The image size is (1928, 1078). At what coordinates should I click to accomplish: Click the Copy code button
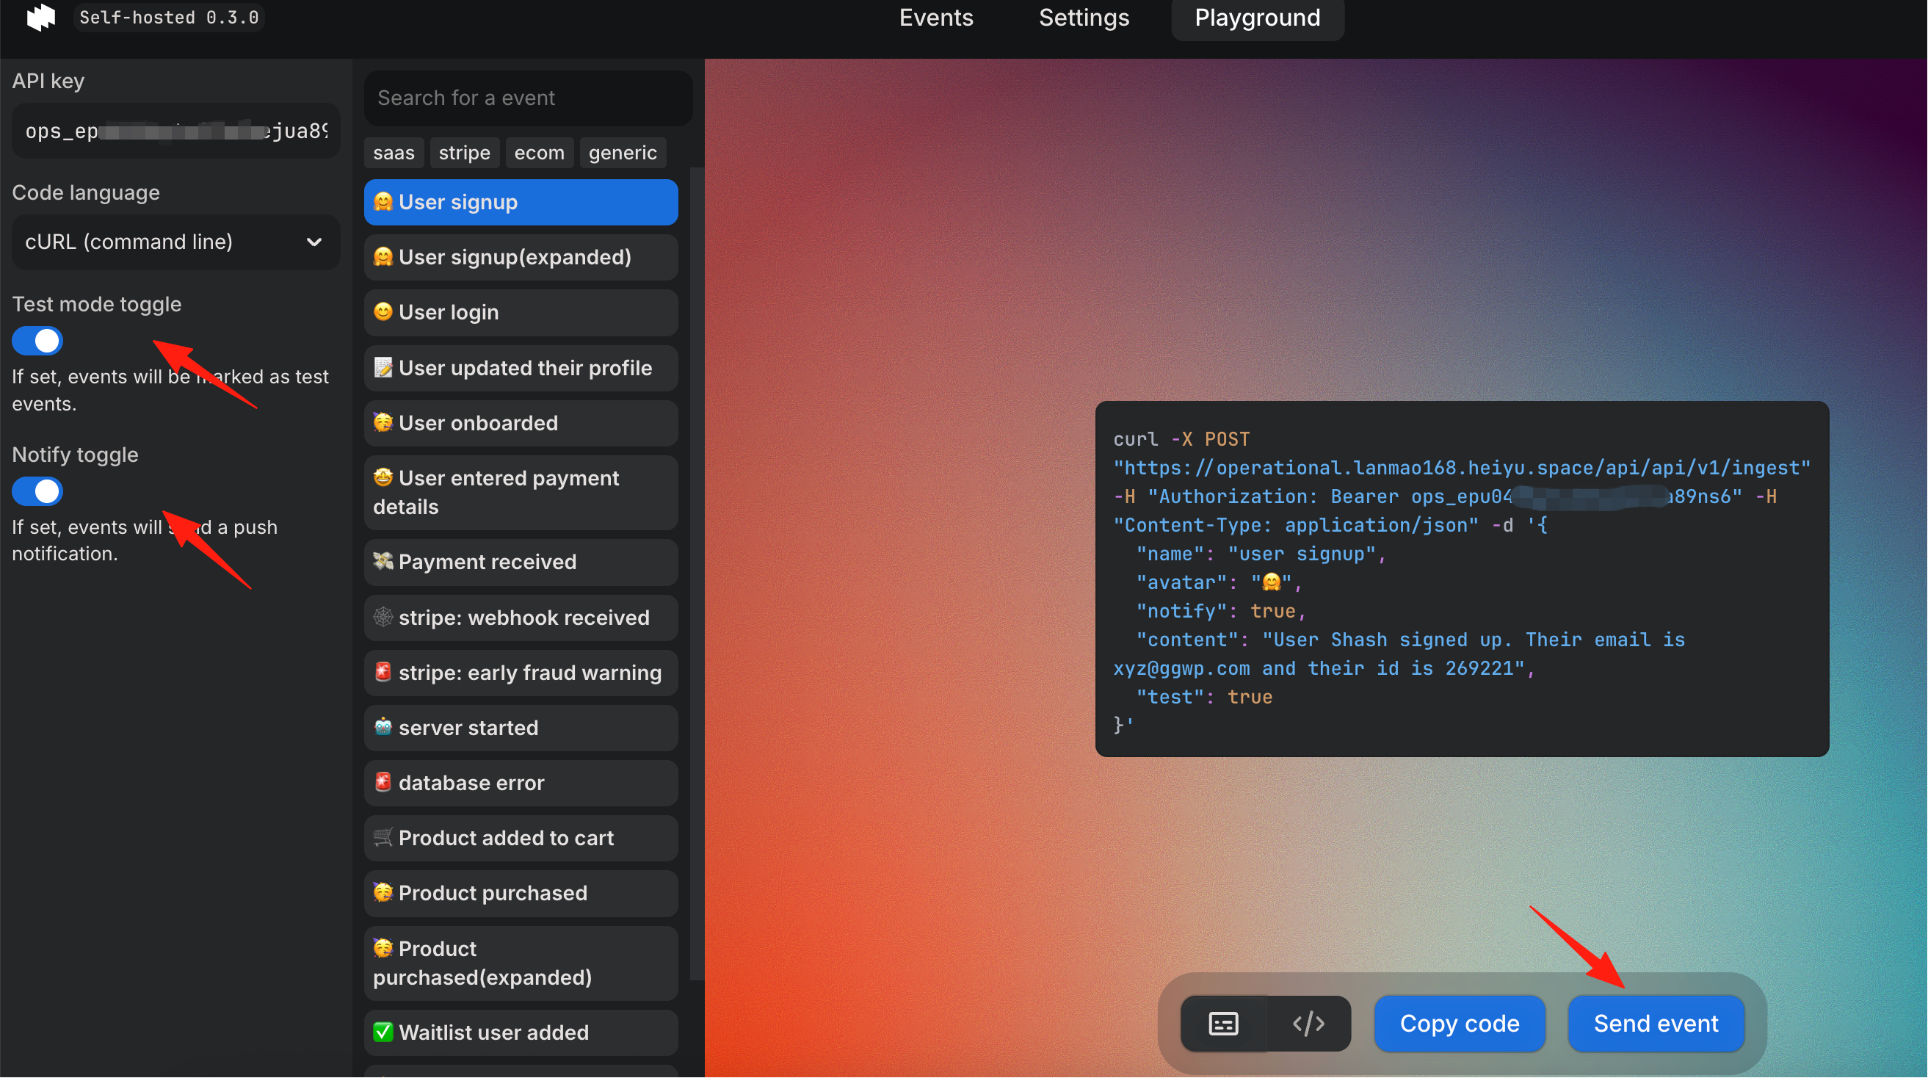pos(1460,1024)
